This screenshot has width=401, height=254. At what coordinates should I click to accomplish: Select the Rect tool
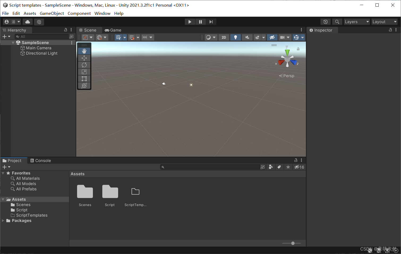pos(84,78)
